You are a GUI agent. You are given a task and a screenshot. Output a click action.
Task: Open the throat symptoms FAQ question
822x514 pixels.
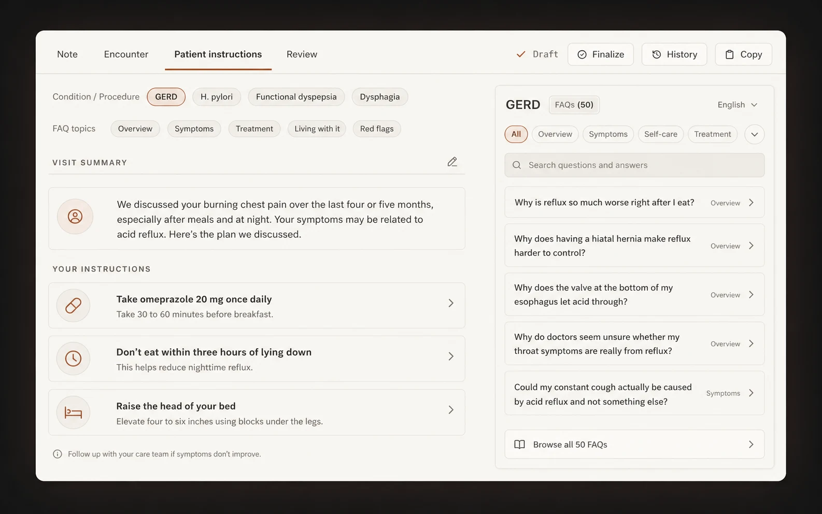tap(634, 344)
